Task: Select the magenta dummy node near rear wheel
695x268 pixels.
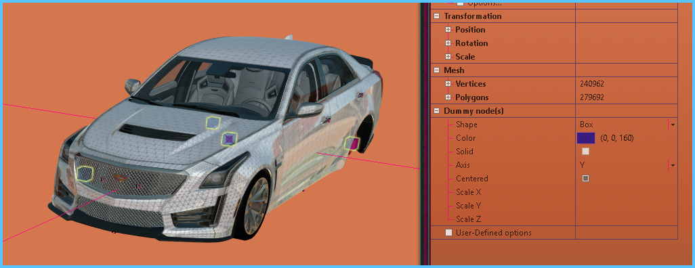Action: point(352,143)
